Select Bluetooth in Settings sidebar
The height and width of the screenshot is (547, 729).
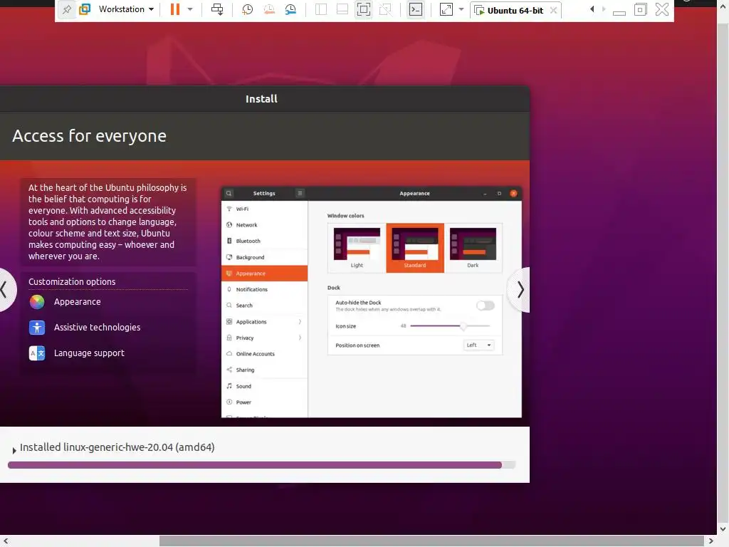(x=265, y=241)
